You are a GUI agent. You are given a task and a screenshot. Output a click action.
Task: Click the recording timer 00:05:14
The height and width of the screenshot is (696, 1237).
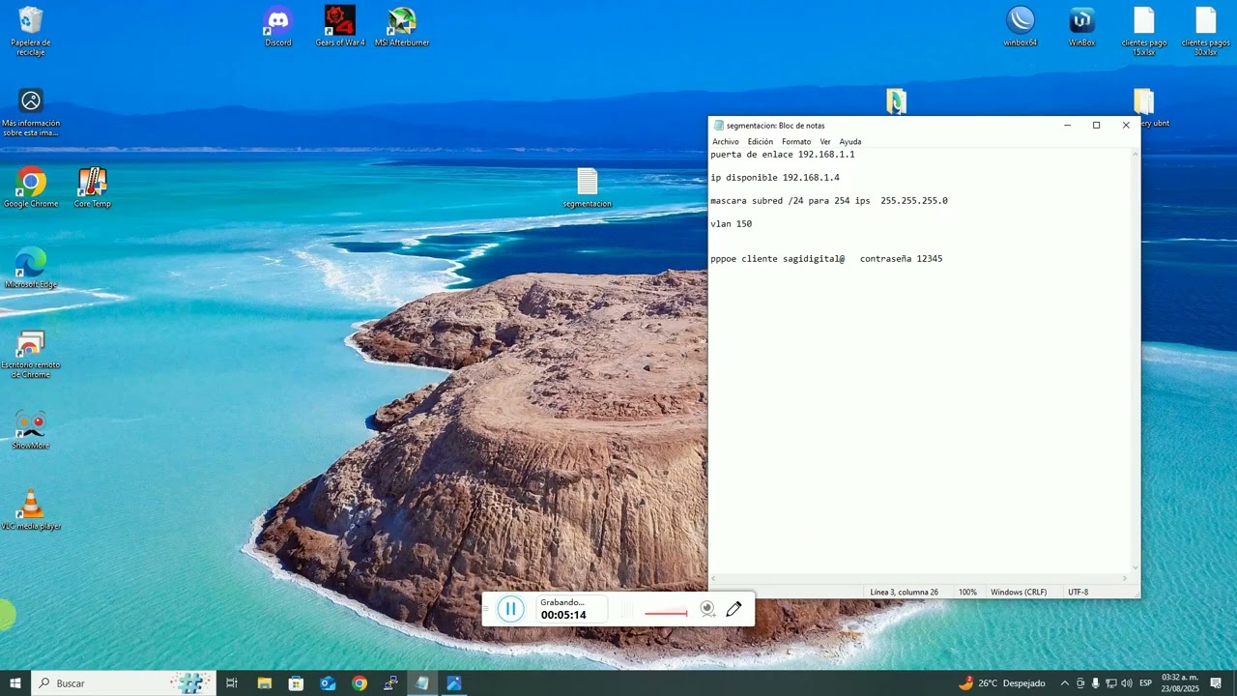tap(563, 616)
